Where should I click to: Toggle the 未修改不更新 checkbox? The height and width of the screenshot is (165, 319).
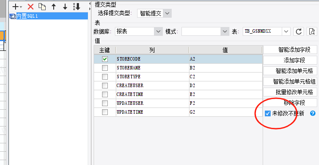tap(268, 113)
